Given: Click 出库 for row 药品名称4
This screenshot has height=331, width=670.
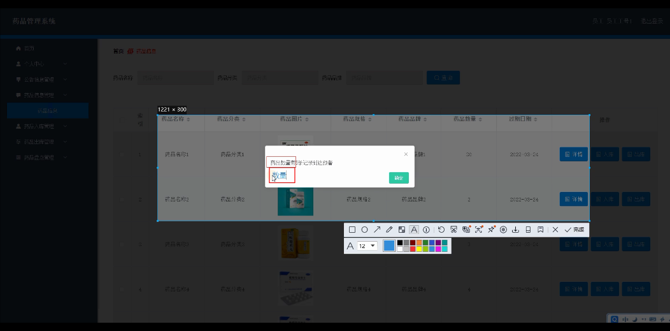Looking at the screenshot, I should [636, 290].
